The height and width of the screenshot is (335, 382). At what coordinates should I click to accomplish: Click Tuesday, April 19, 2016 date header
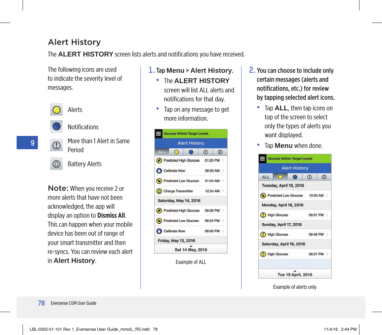(x=295, y=185)
